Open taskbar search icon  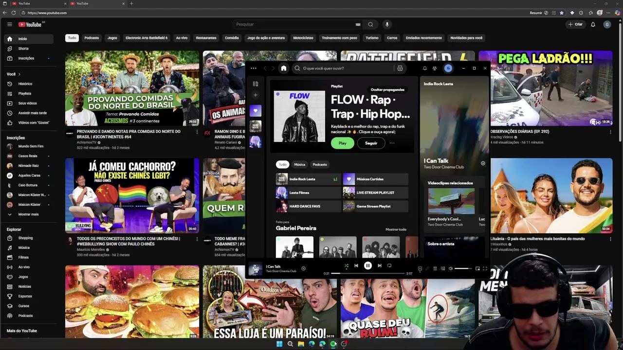[x=290, y=344]
